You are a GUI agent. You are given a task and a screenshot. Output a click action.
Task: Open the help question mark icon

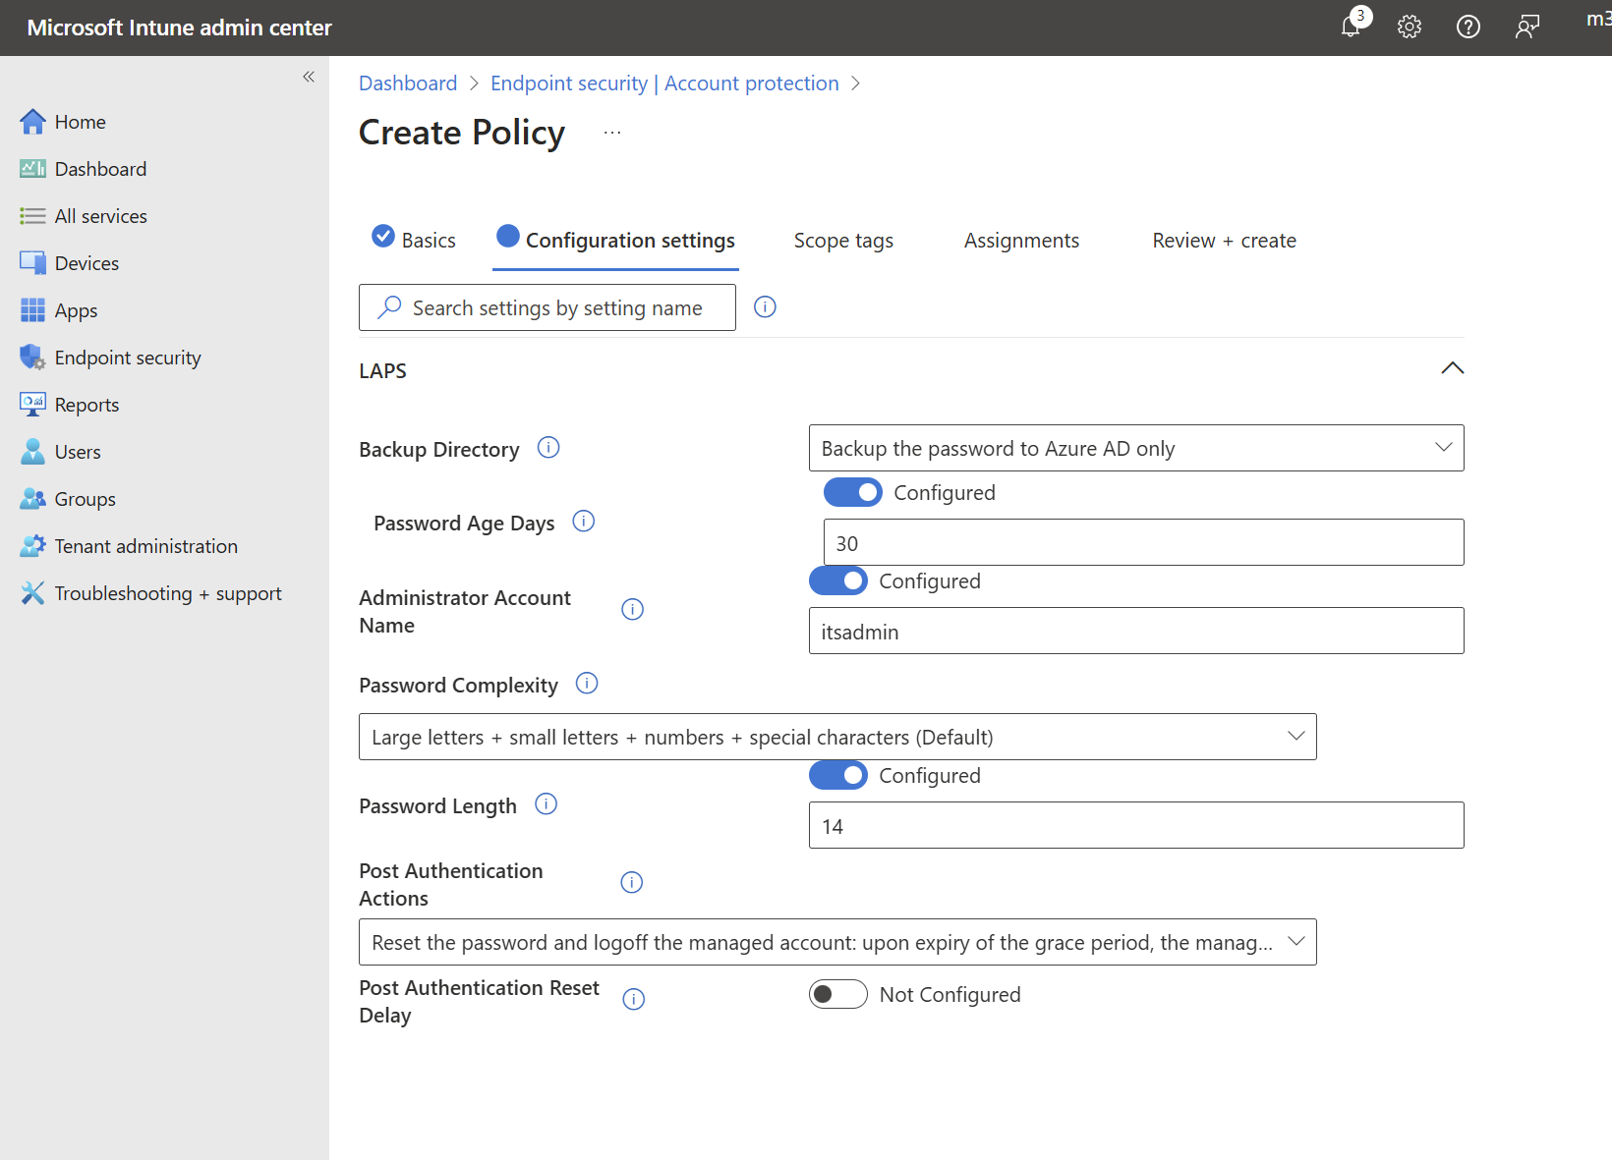point(1468,27)
